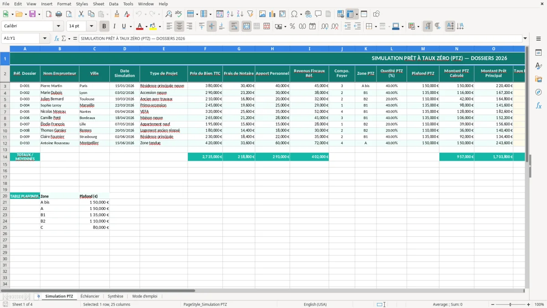Screen dimensions: 547x308
Task: Click the Sort dialog icon
Action: pyautogui.click(x=220, y=14)
